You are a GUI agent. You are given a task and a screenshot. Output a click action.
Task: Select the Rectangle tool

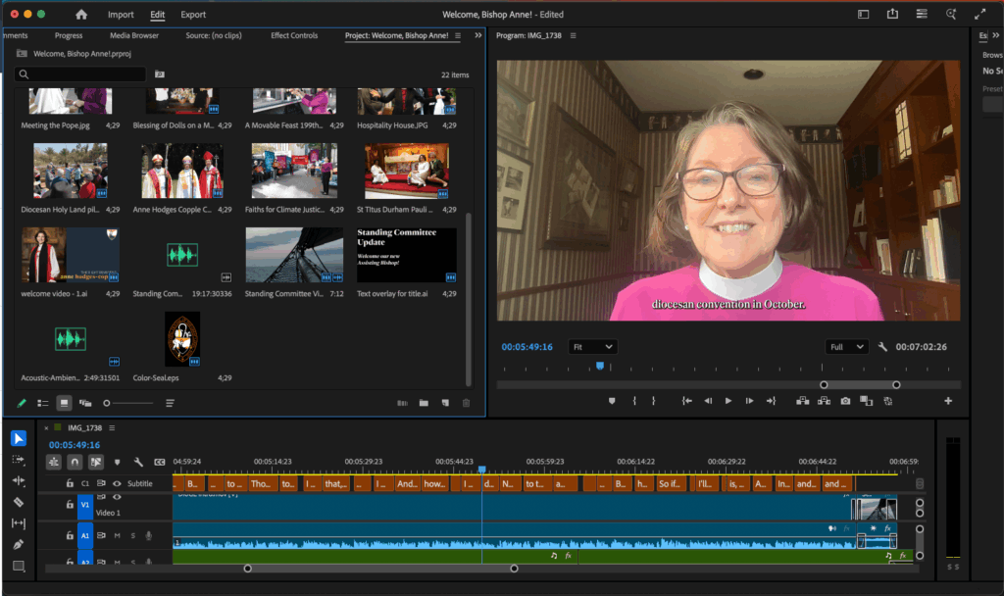19,566
